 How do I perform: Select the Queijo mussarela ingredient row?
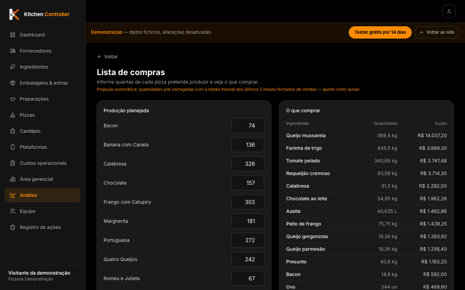367,136
